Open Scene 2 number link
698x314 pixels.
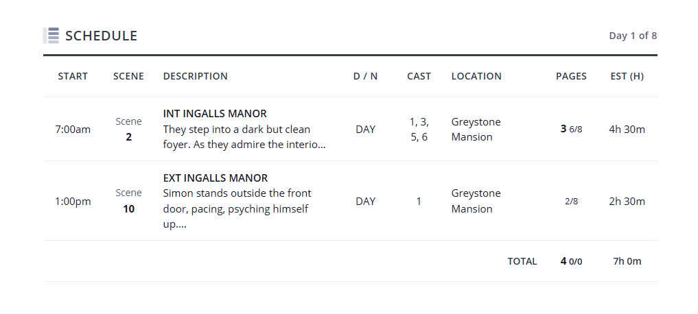pyautogui.click(x=128, y=136)
